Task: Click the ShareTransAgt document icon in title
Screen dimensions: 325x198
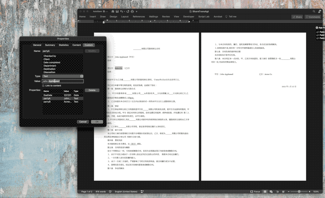Action: click(x=190, y=11)
